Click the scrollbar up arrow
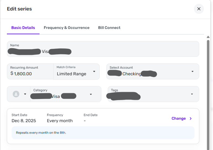This screenshot has height=150, width=213. click(x=208, y=37)
